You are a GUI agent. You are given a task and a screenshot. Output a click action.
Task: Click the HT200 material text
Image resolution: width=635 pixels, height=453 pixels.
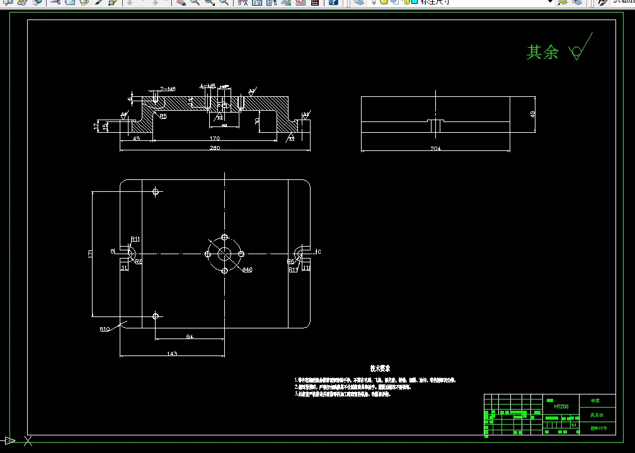561,406
